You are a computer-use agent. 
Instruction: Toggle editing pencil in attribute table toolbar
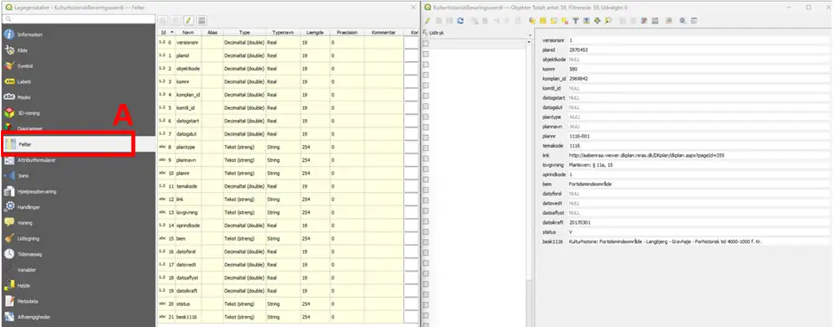coord(427,21)
